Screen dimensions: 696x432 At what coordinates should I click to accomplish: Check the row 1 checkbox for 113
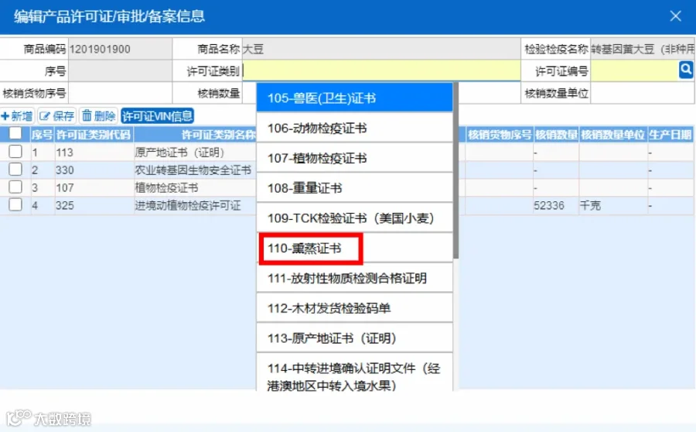[15, 152]
